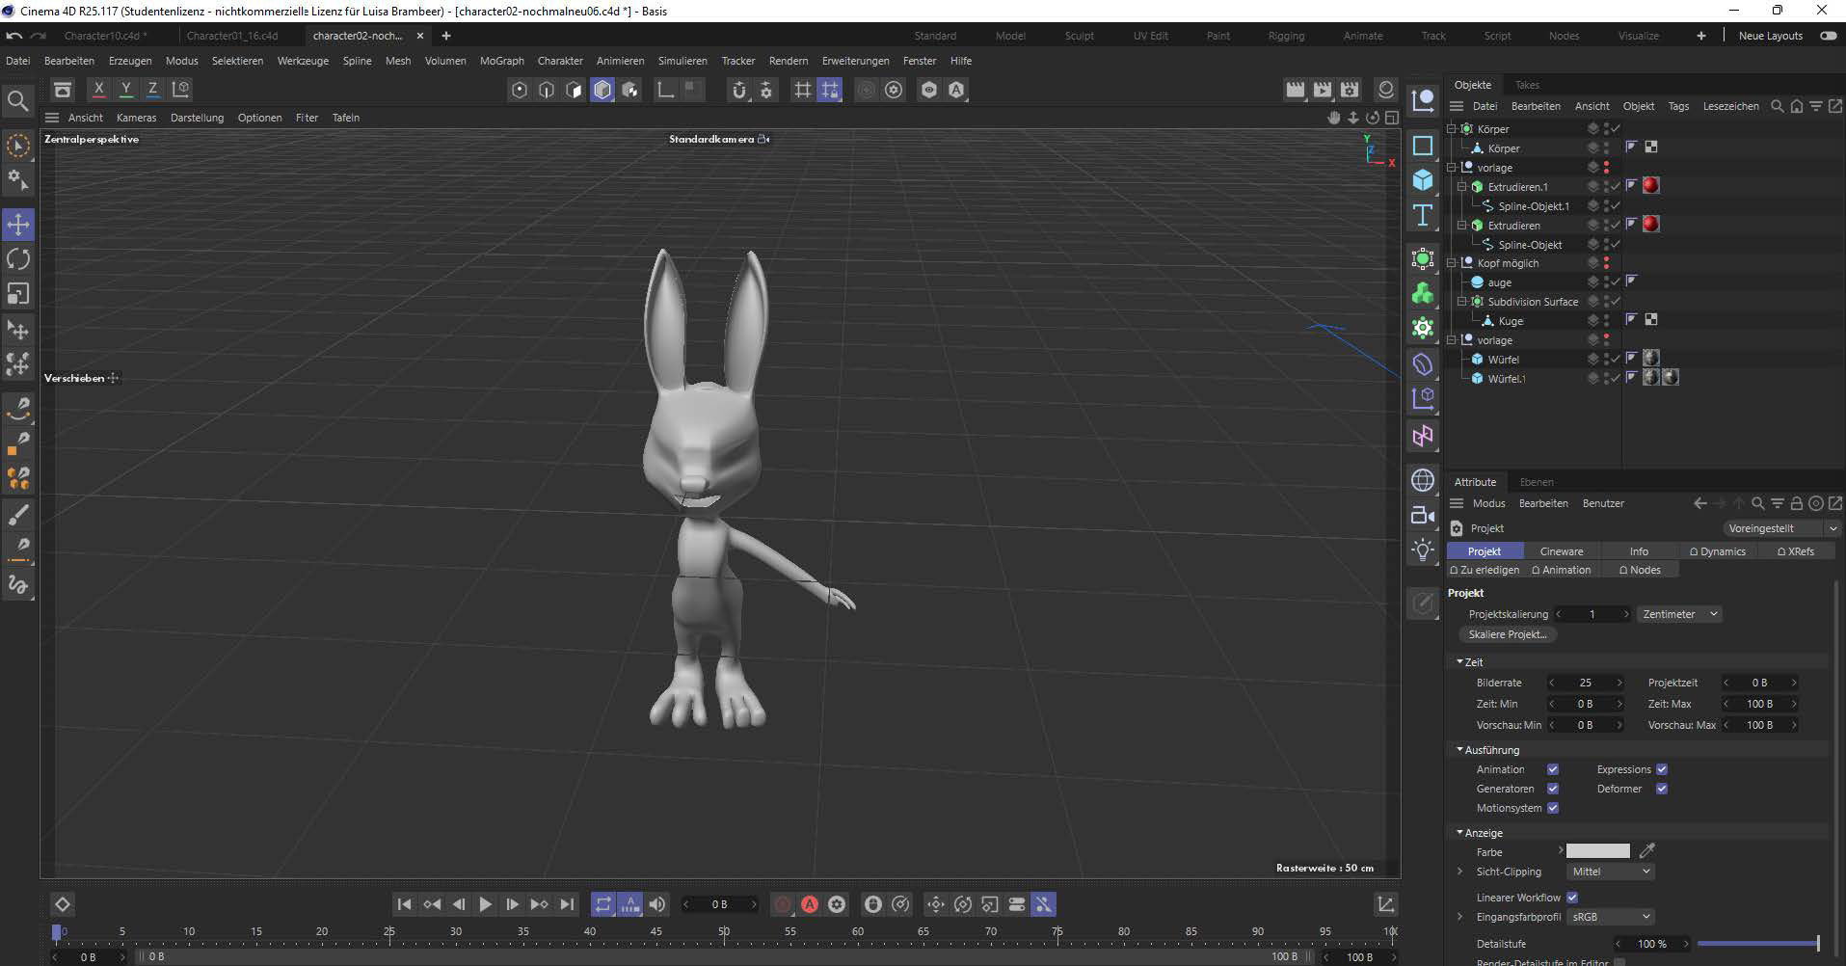Open the Eingangsfarbprofil sRGB dropdown

(x=1611, y=917)
